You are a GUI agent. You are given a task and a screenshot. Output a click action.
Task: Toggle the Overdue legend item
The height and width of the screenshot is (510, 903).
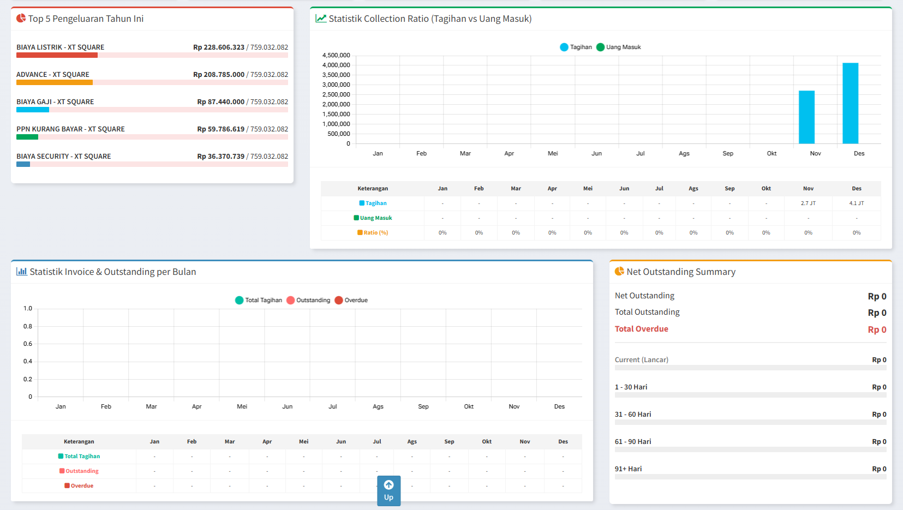click(351, 301)
